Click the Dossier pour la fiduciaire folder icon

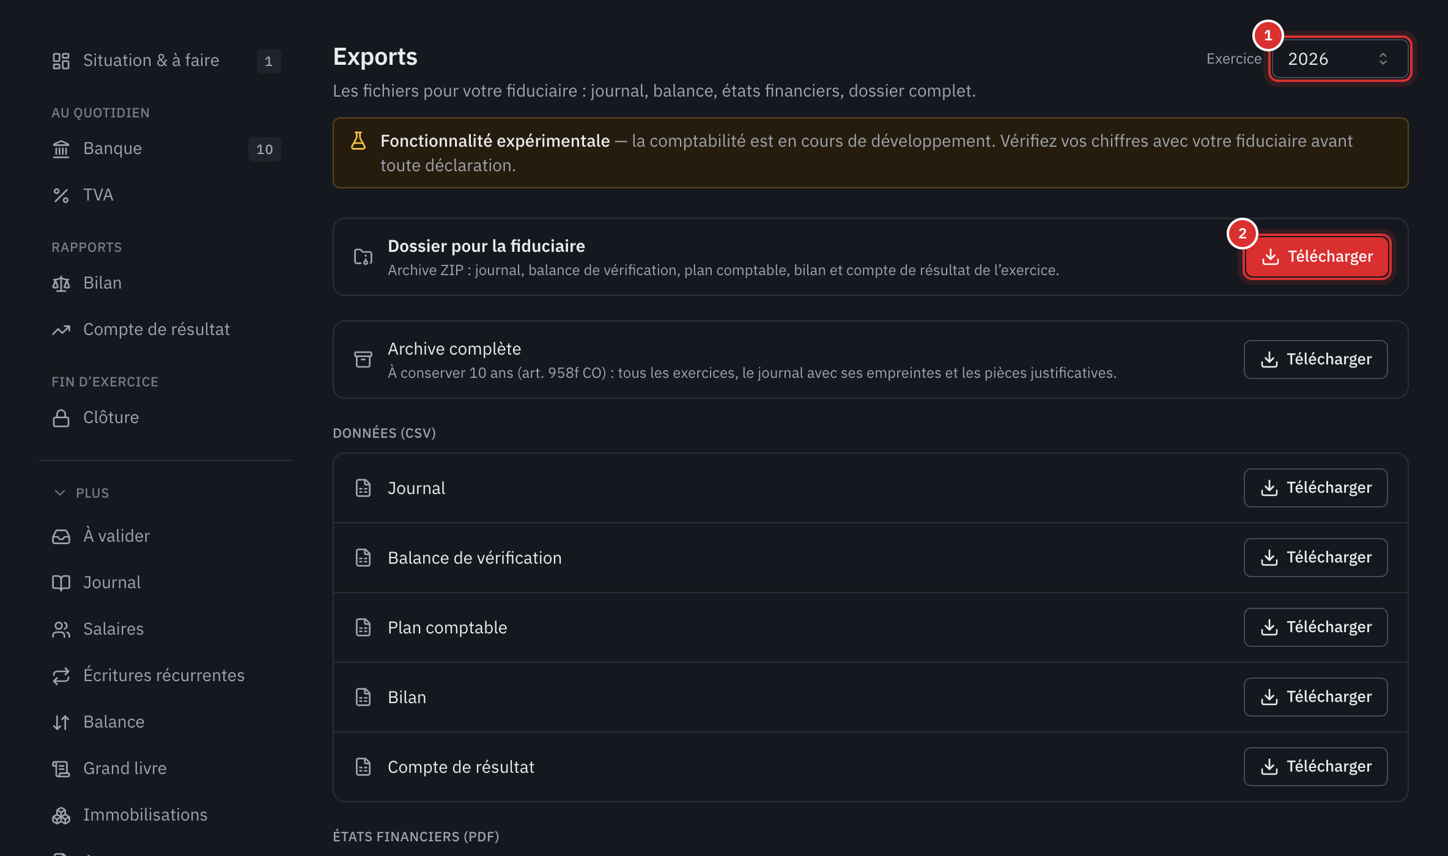pos(363,257)
